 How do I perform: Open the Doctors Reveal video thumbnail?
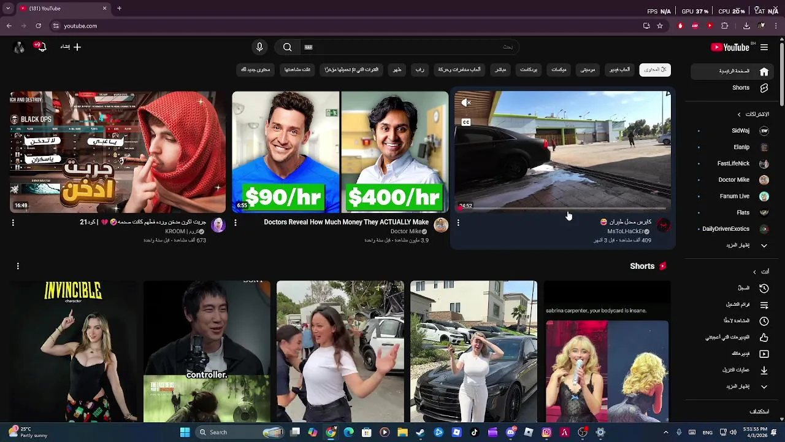[340, 152]
